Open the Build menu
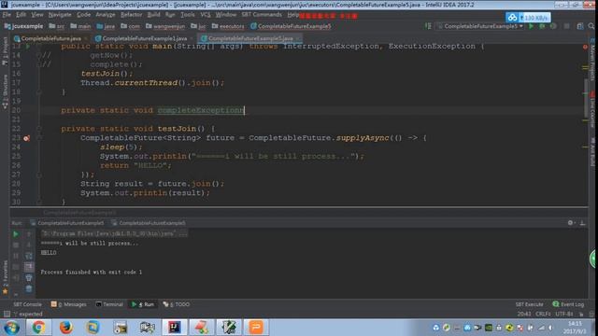 click(x=153, y=15)
